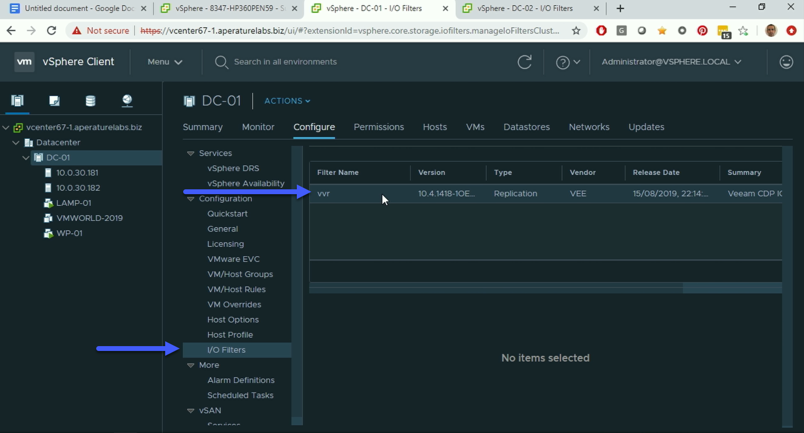This screenshot has width=804, height=433.
Task: Click the Not secure warning indicator
Action: click(x=101, y=31)
